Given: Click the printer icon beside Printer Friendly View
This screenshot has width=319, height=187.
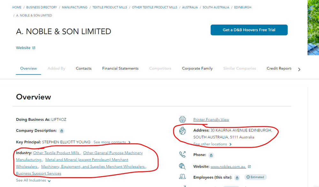Looking at the screenshot, I should pos(182,119).
